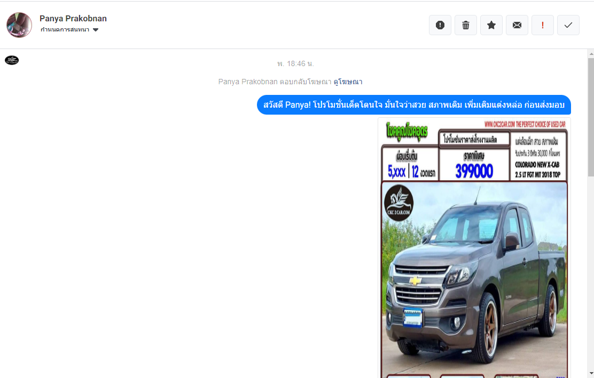Open Panya Prakobnan profile picture

pos(19,25)
